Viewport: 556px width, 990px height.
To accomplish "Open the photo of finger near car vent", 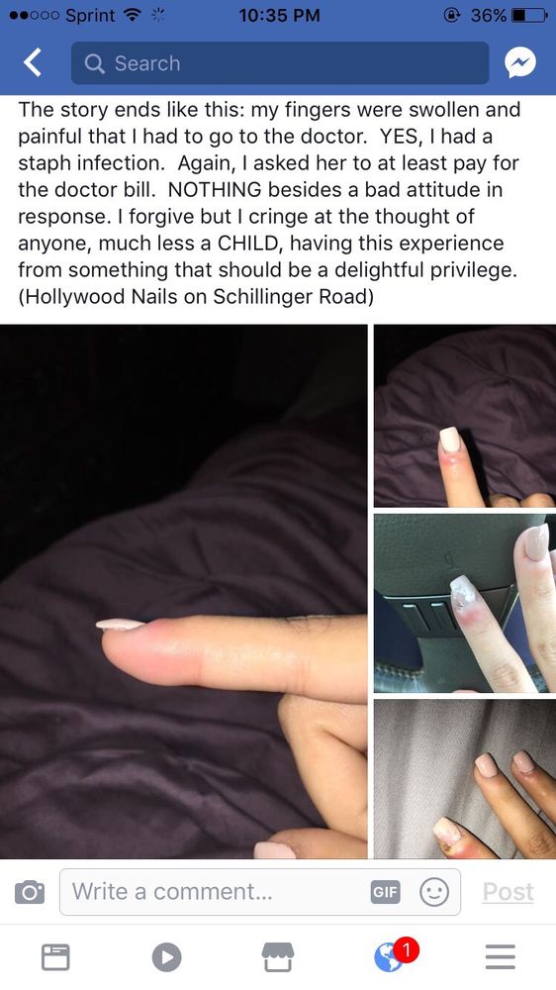I will pos(465,603).
